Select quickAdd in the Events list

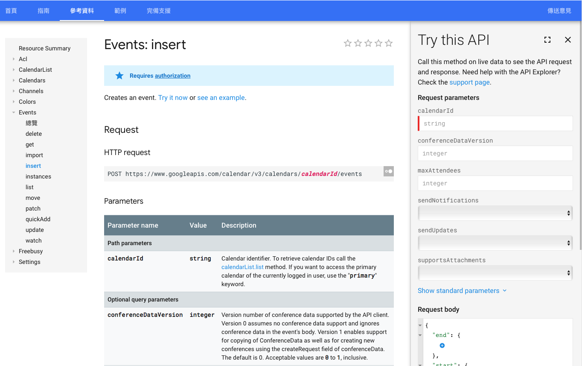pyautogui.click(x=38, y=219)
